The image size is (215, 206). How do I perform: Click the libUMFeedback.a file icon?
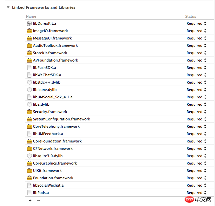(x=29, y=134)
